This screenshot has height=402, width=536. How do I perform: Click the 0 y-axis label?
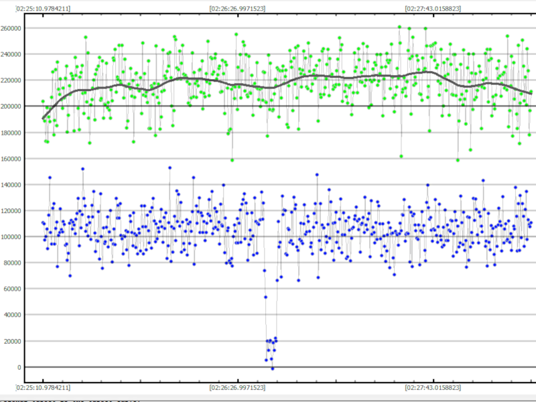pyautogui.click(x=20, y=368)
